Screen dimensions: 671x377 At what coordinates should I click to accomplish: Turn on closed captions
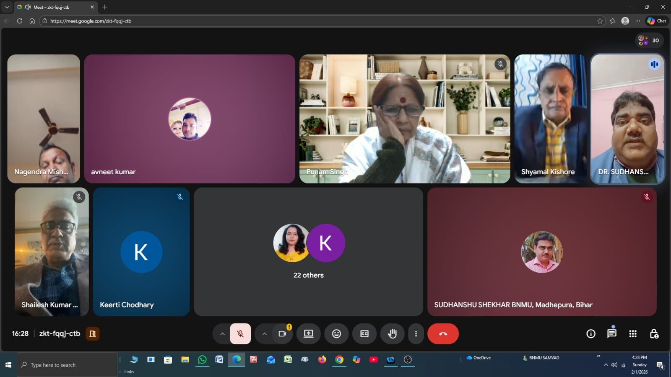pos(364,334)
